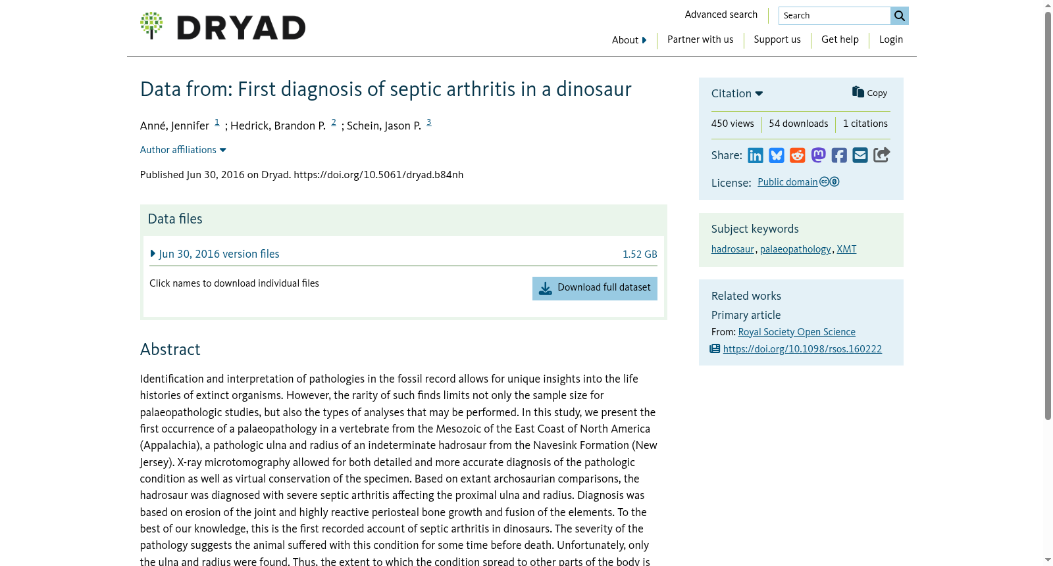The image size is (1053, 566).
Task: Expand Author affiliations
Action: 183,150
